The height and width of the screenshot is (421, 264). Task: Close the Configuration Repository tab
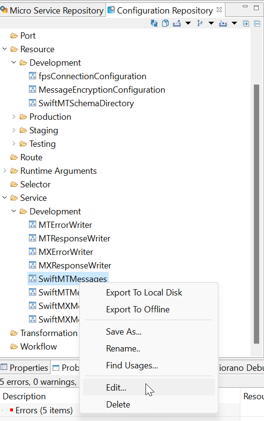(219, 10)
